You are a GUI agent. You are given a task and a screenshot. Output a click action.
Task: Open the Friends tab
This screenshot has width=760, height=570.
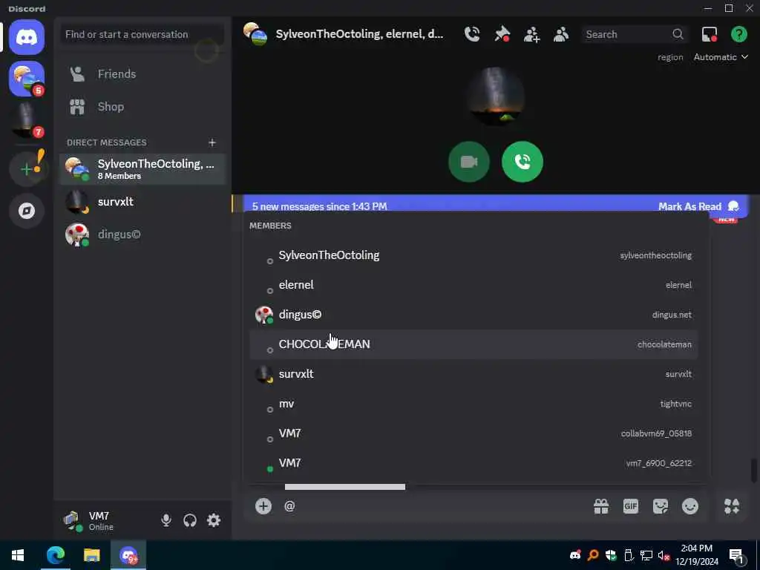coord(142,74)
